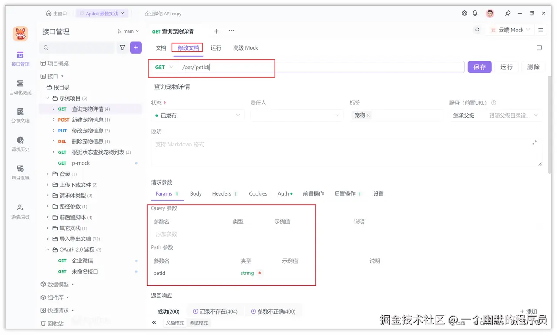557x335 pixels.
Task: Click the sidebar search box
Action: 77,47
